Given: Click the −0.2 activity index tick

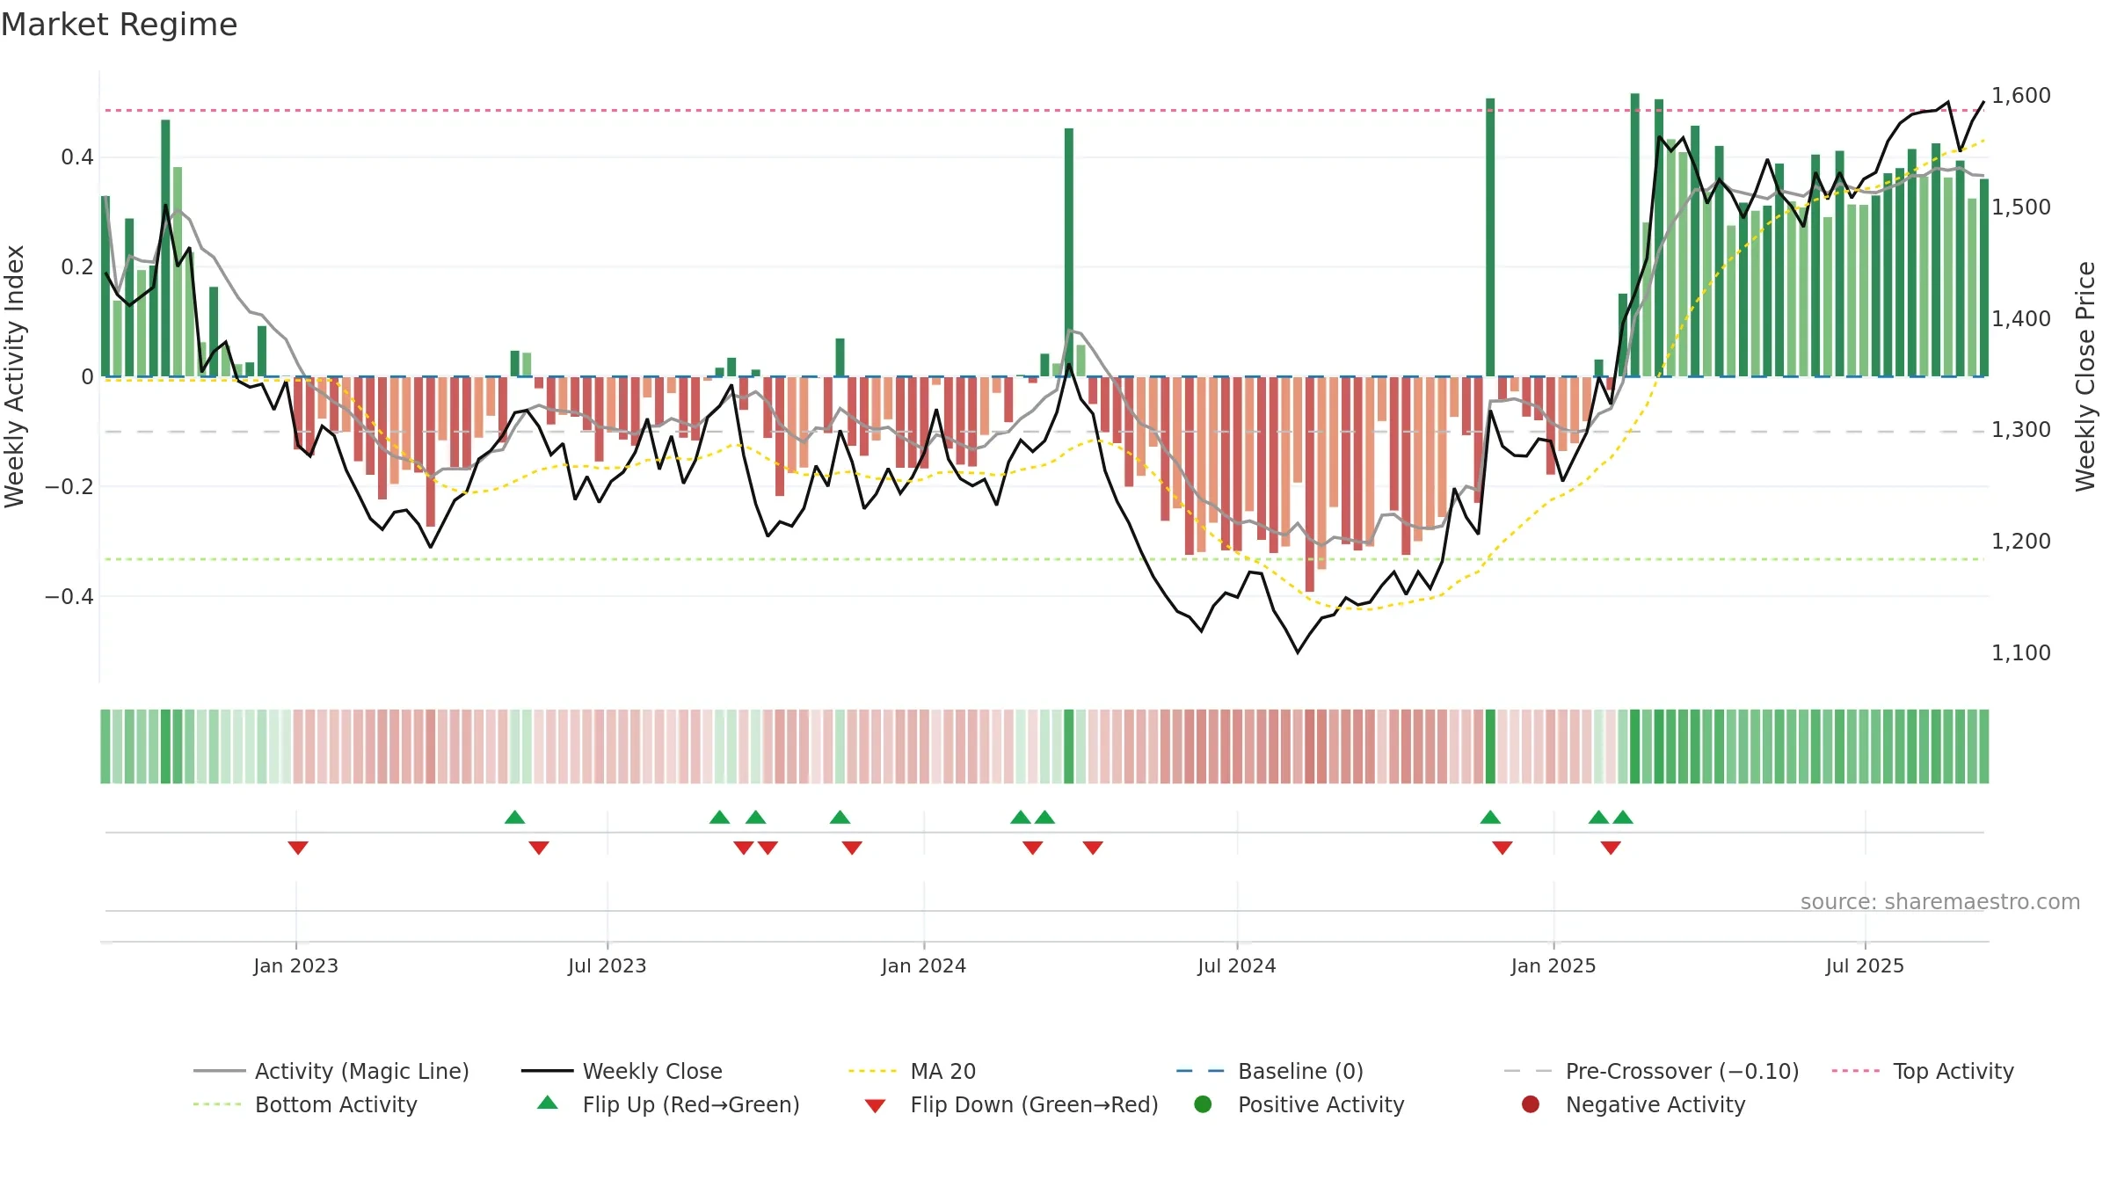Looking at the screenshot, I should click(x=69, y=487).
